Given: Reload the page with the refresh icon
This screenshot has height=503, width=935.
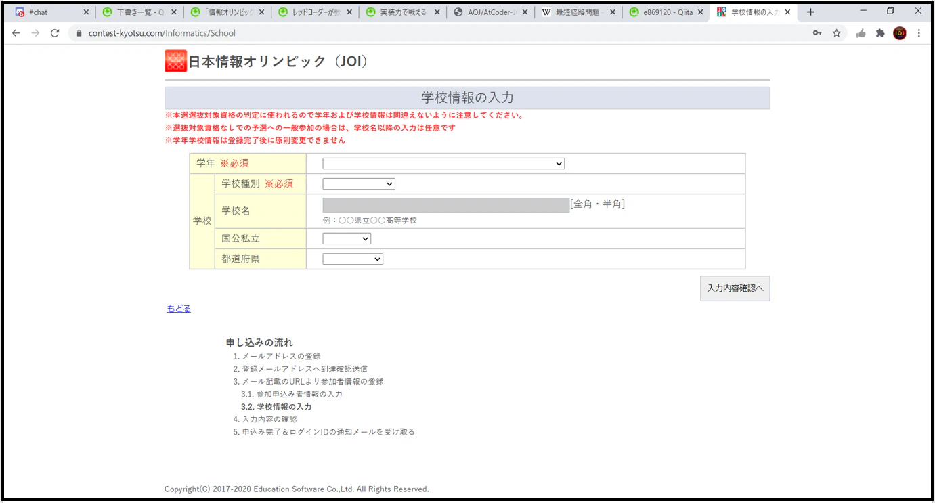Looking at the screenshot, I should pyautogui.click(x=55, y=33).
